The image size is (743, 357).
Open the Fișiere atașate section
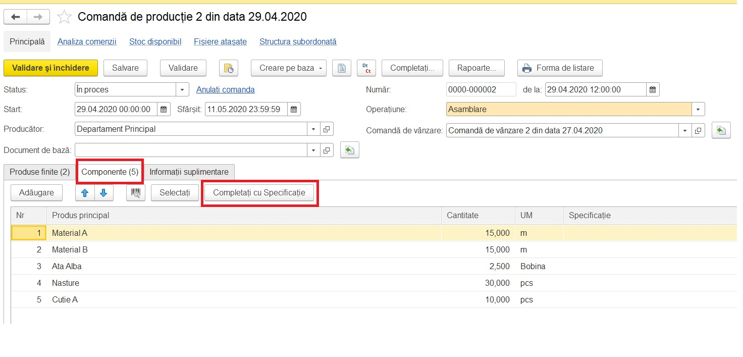click(220, 42)
